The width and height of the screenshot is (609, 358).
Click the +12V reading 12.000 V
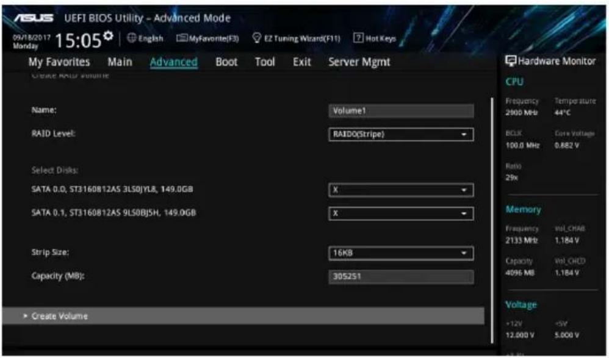[520, 335]
